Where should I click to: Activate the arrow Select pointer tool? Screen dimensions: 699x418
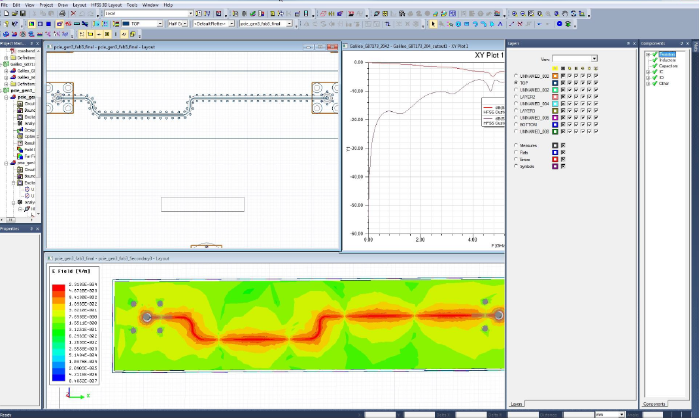(432, 24)
